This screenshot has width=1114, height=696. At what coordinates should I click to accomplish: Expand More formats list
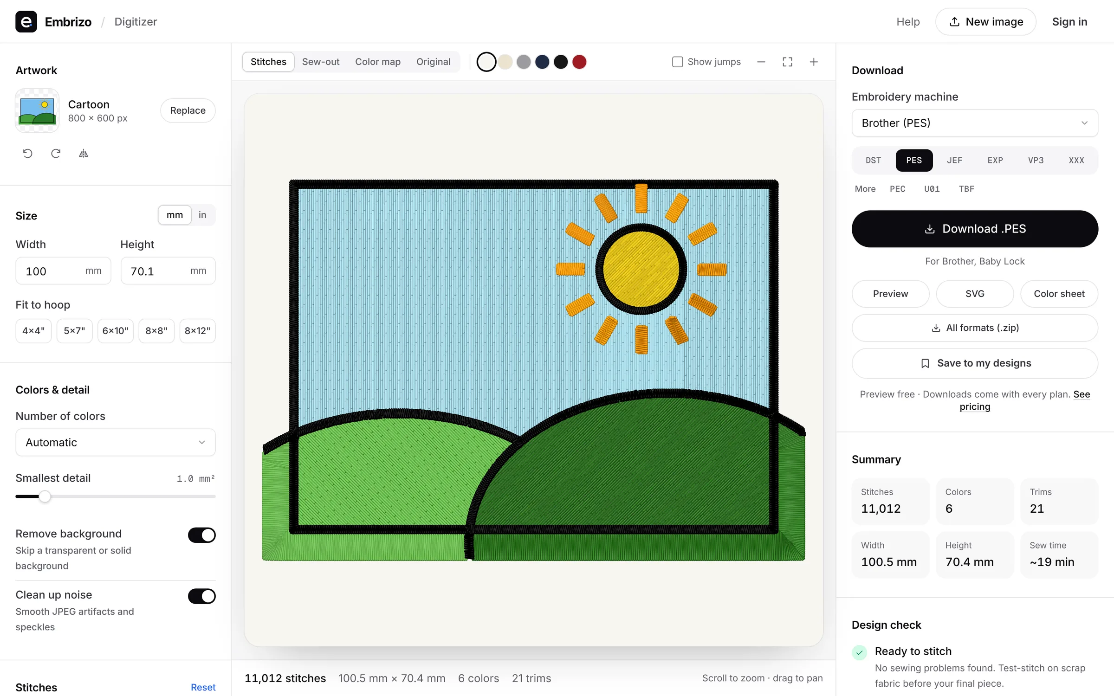click(x=865, y=189)
